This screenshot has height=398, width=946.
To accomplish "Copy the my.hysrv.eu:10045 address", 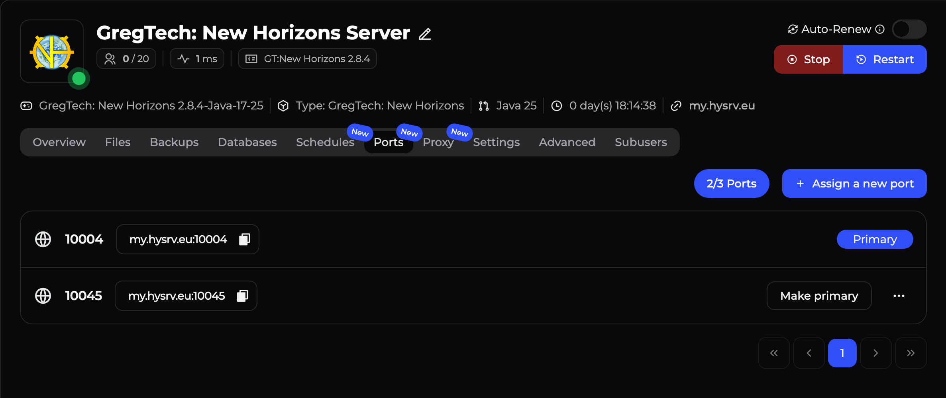I will 242,296.
